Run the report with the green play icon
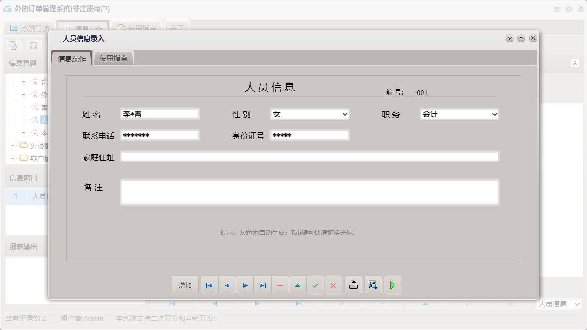This screenshot has width=587, height=330. (392, 285)
